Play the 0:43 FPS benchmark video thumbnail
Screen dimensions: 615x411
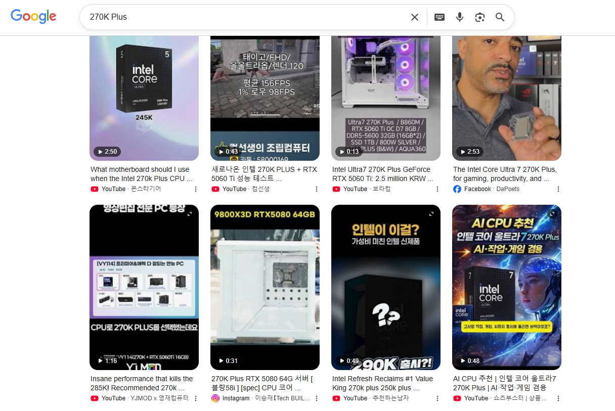[265, 98]
